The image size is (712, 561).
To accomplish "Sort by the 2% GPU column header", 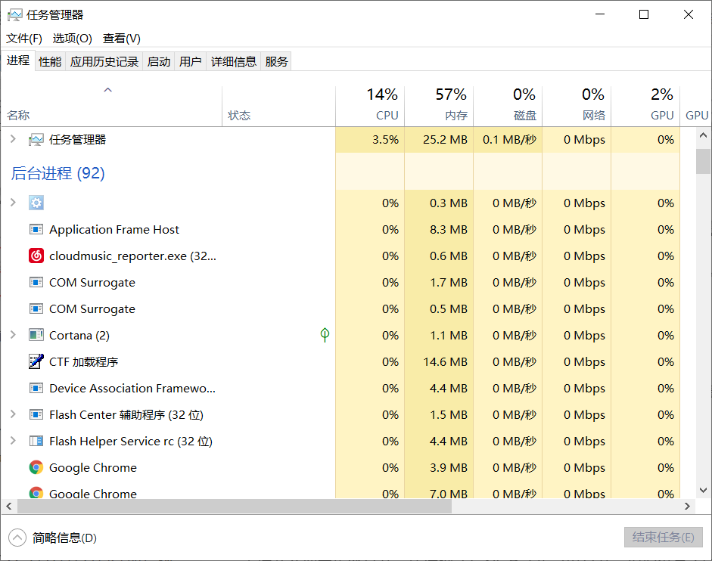I will tap(645, 105).
